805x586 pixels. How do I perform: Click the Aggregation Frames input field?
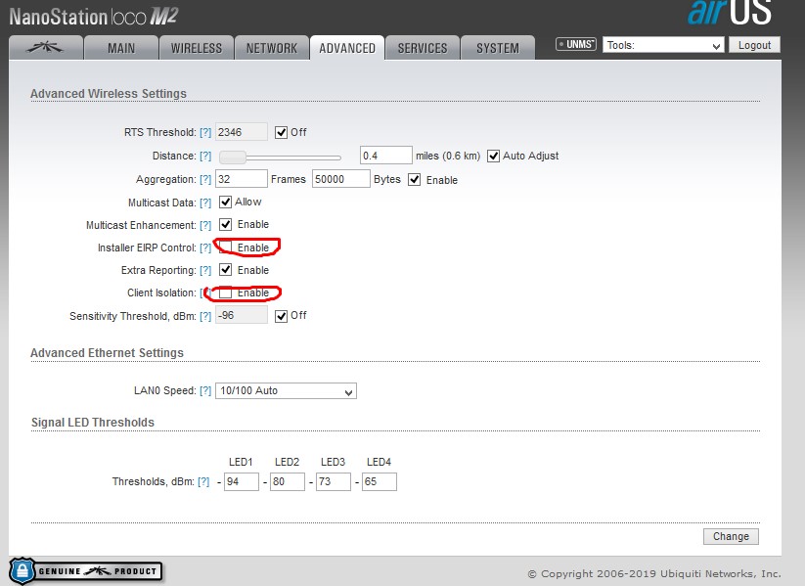[242, 179]
